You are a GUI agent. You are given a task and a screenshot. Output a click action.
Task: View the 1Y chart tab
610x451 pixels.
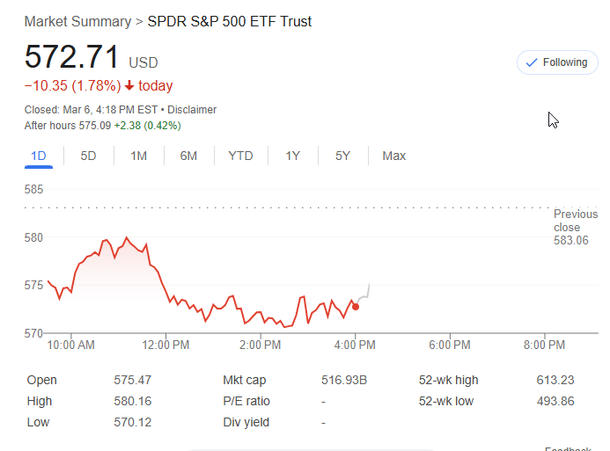[x=293, y=156]
